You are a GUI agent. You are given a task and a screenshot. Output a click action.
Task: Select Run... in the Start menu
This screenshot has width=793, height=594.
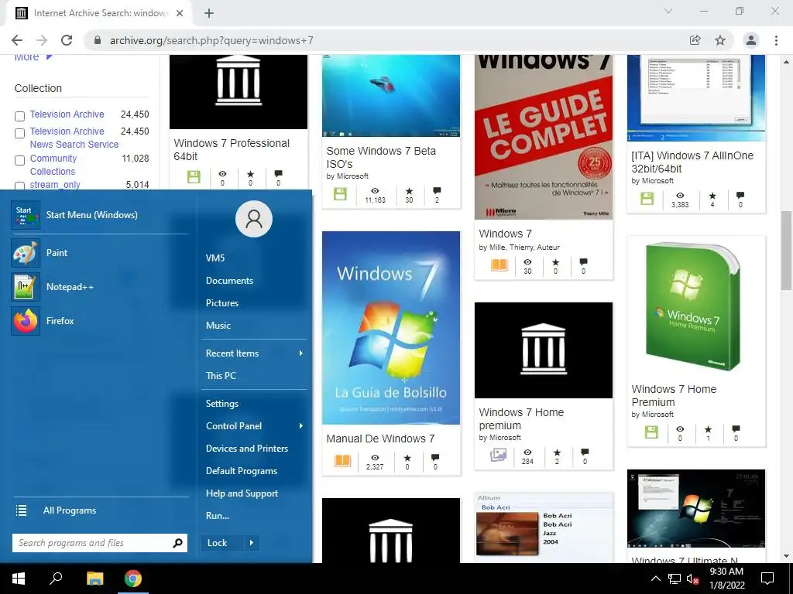[218, 516]
